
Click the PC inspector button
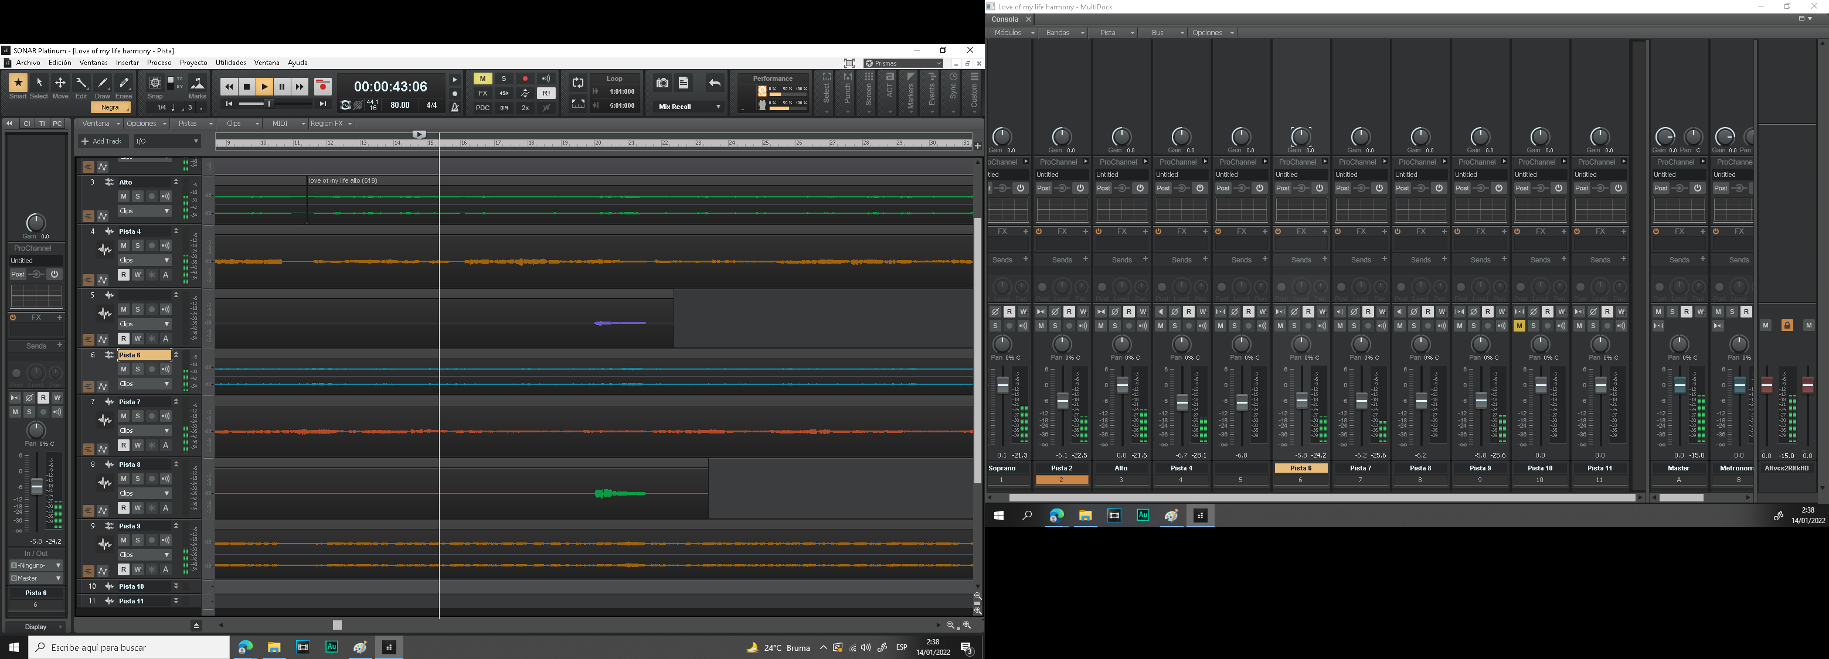[57, 124]
